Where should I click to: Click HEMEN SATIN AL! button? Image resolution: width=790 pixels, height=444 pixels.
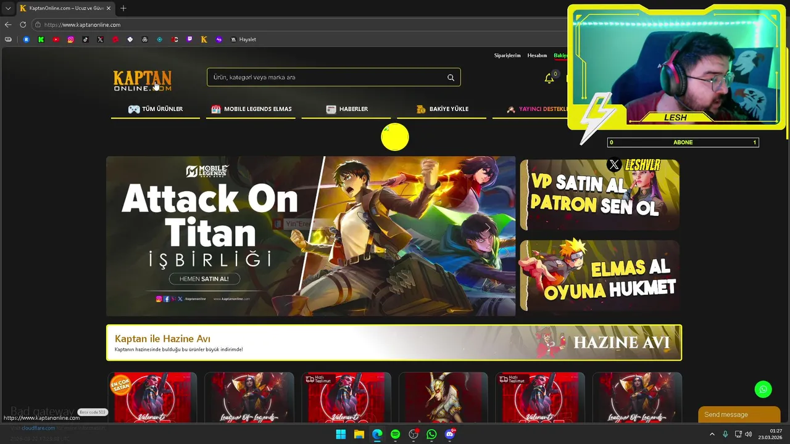click(204, 279)
